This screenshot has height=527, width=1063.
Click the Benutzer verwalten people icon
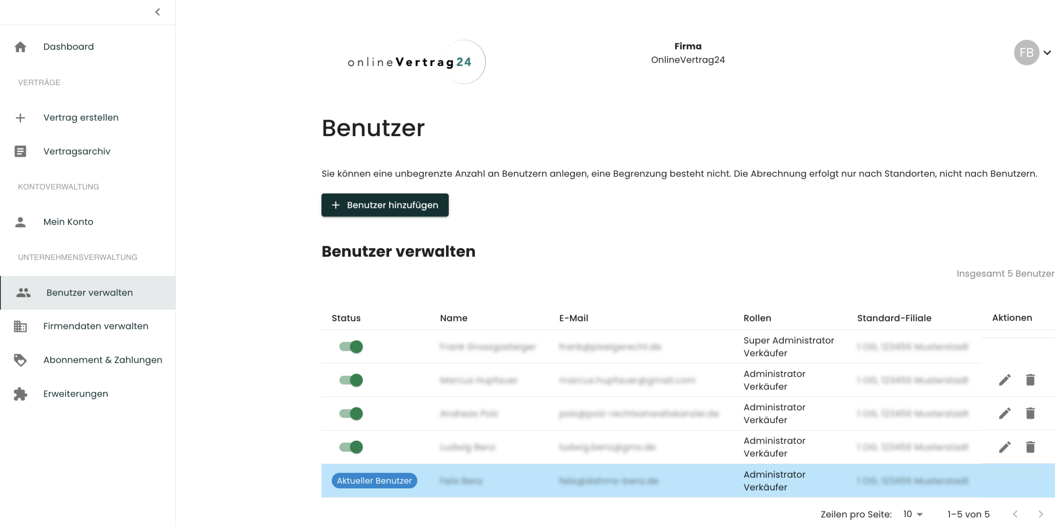tap(24, 292)
